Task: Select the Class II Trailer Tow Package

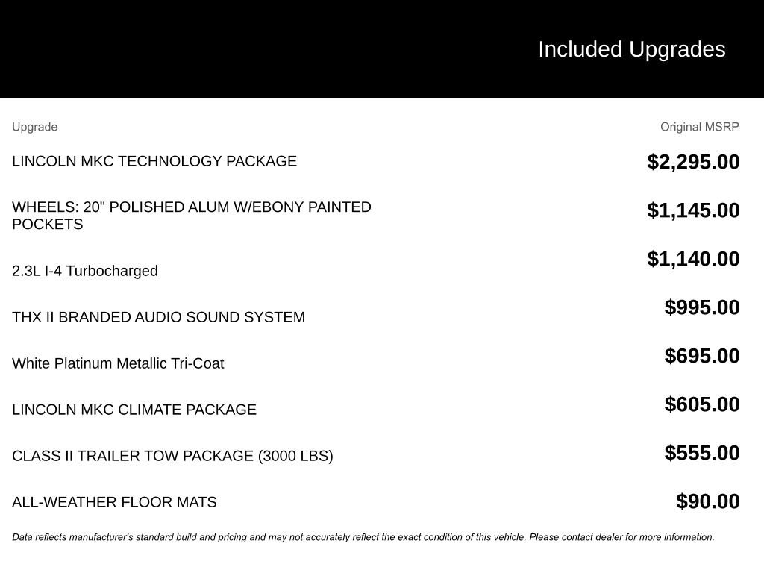Action: 172,456
